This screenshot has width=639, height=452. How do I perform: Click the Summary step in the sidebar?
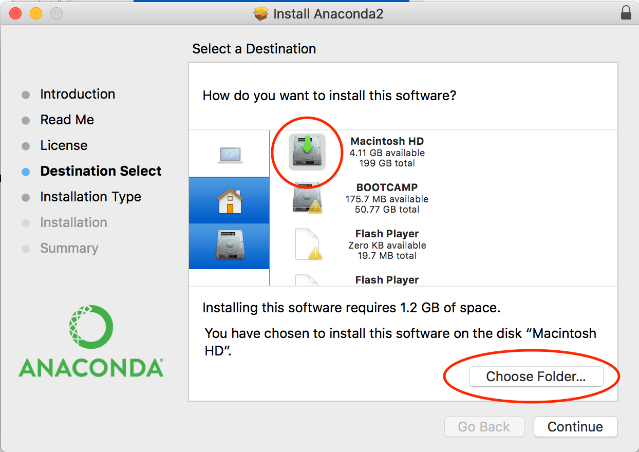[69, 248]
